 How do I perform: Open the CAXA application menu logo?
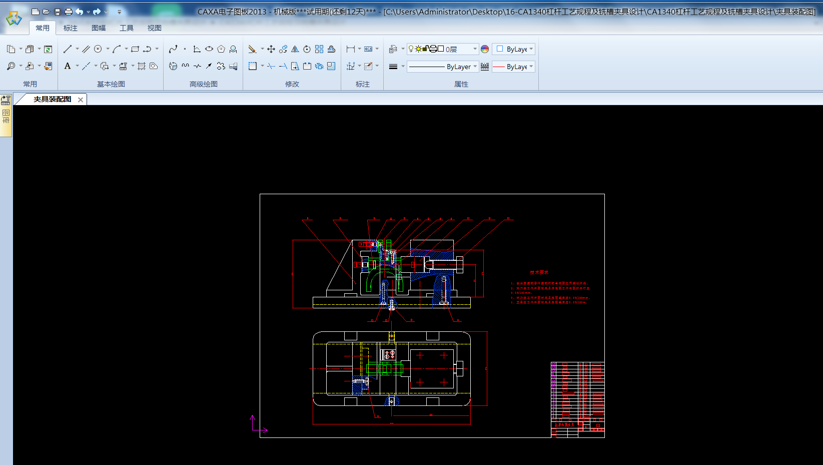pos(14,19)
